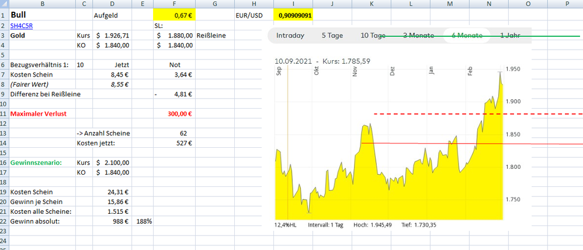Switch chart to 3 Monate
The width and height of the screenshot is (583, 250).
(418, 35)
